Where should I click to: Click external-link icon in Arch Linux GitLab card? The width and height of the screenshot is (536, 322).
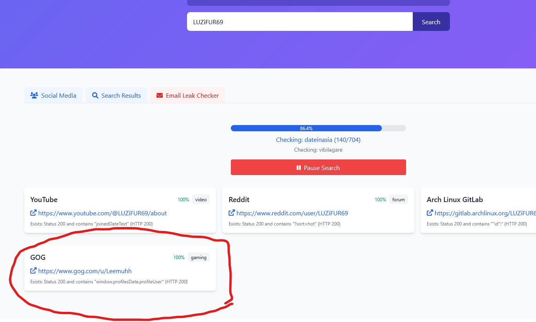(x=430, y=213)
